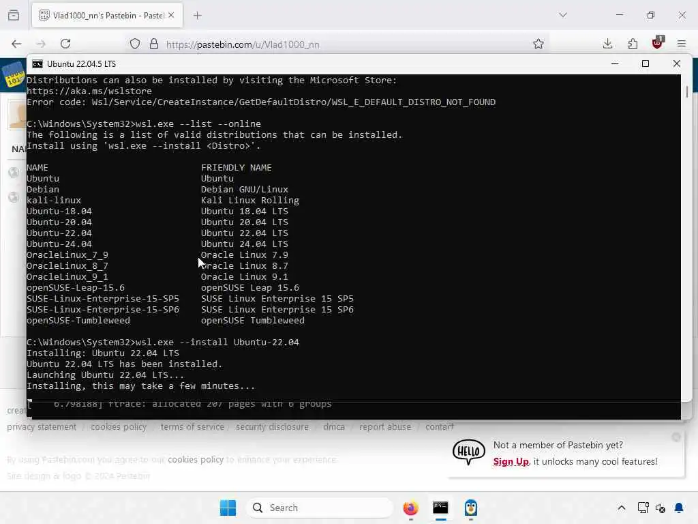
Task: Open the extensions puzzle icon
Action: tap(633, 44)
